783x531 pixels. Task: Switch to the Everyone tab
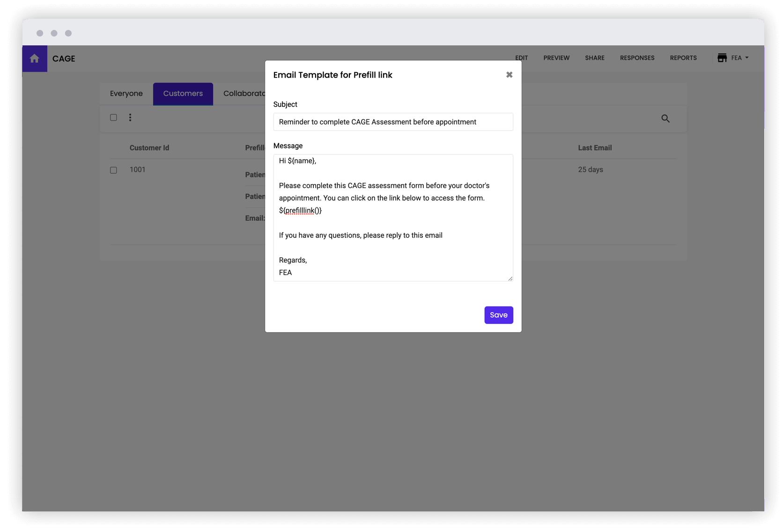point(126,94)
